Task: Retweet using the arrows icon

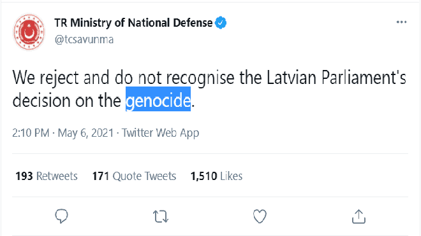Action: (x=161, y=216)
